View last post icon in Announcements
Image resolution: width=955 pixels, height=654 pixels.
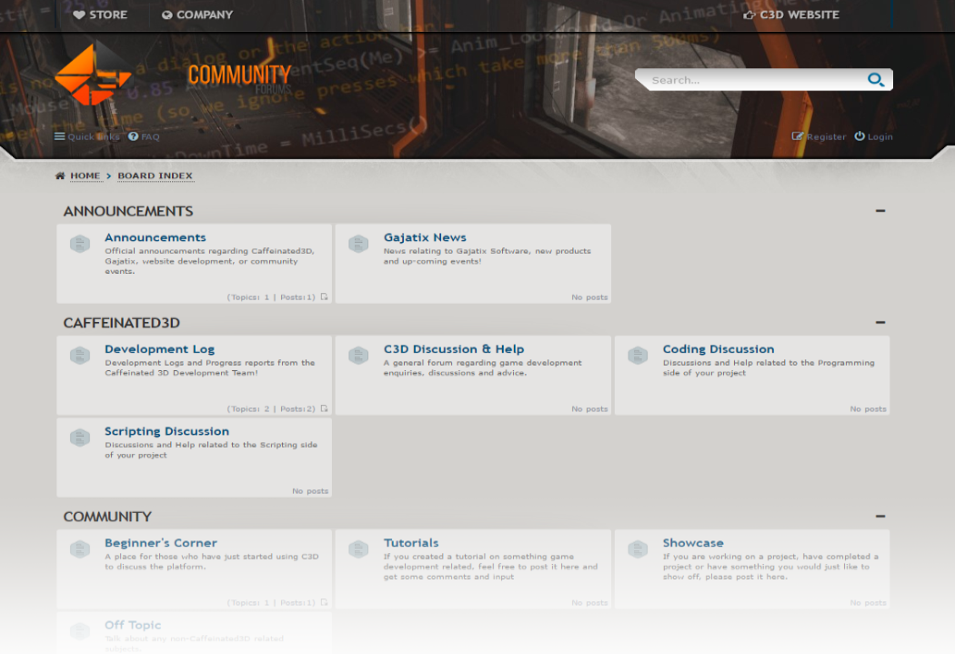click(324, 297)
